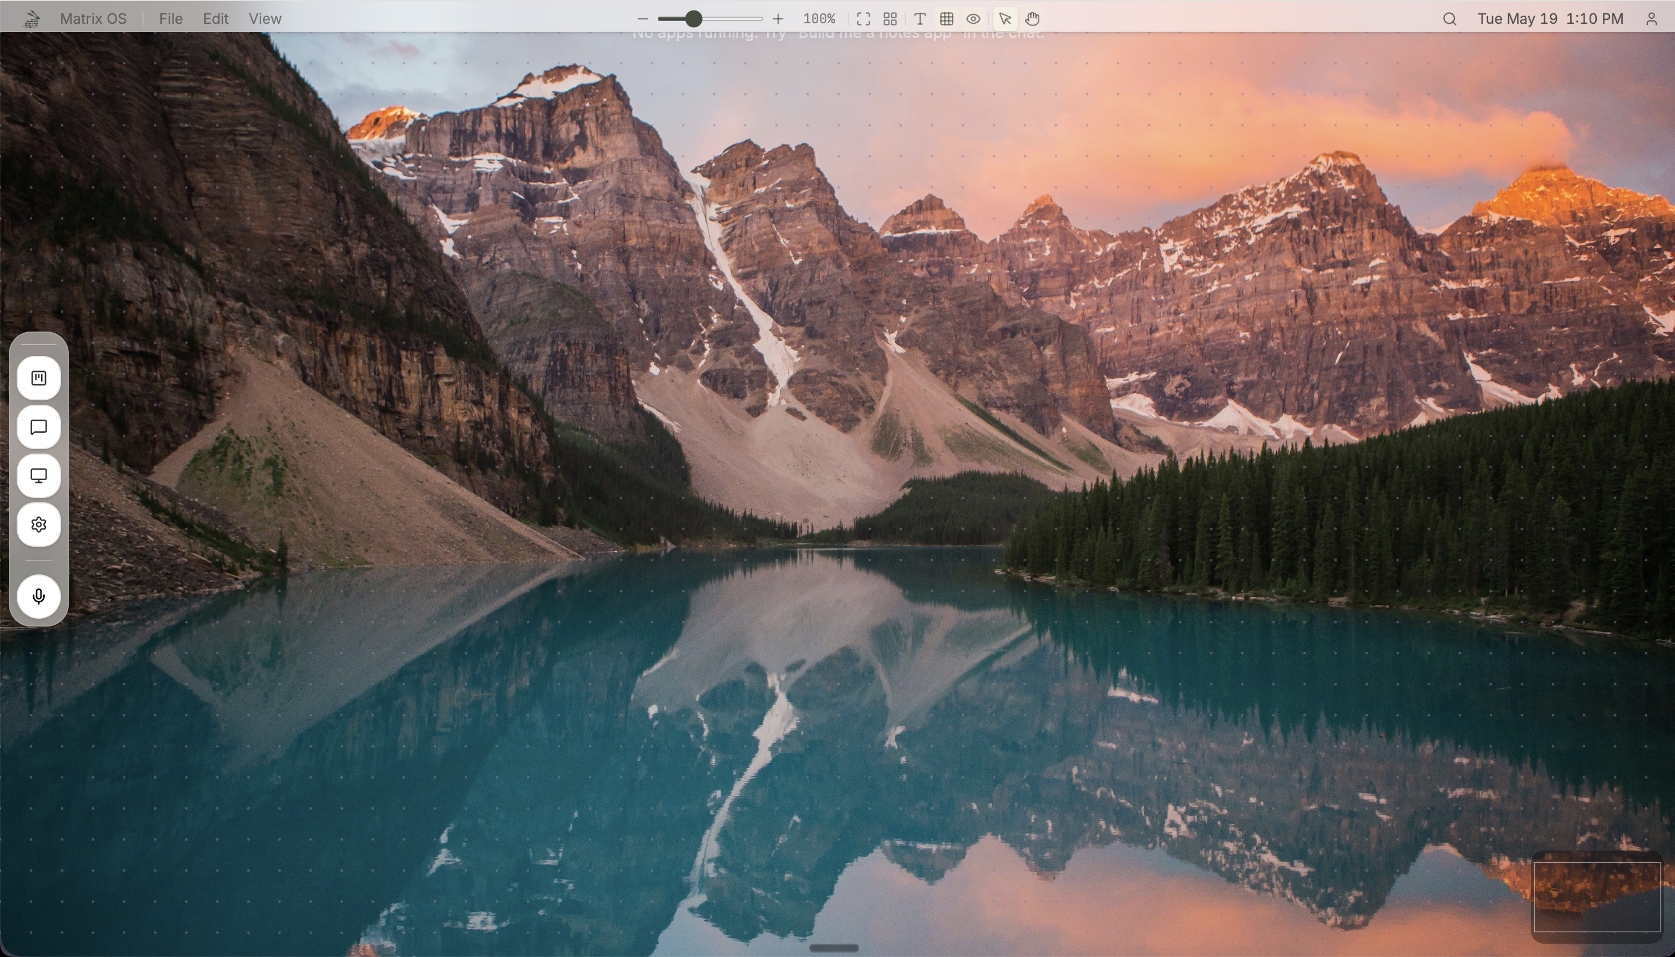
Task: Open search with the magnifier icon
Action: pos(1449,19)
